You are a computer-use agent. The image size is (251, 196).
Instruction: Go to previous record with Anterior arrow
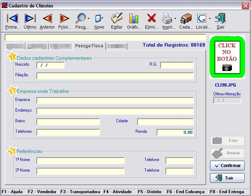(x=47, y=21)
